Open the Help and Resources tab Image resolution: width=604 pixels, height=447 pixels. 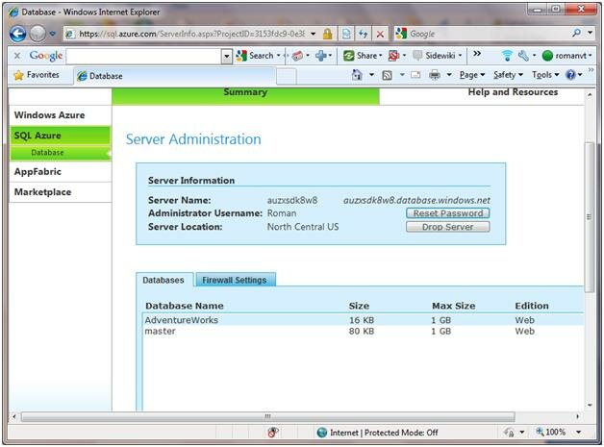coord(513,92)
